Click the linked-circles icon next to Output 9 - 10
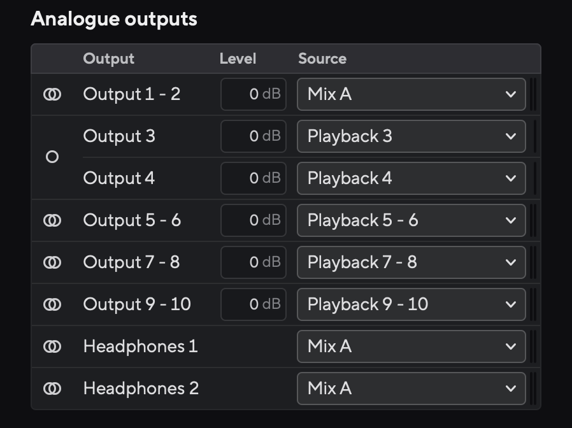 (54, 304)
